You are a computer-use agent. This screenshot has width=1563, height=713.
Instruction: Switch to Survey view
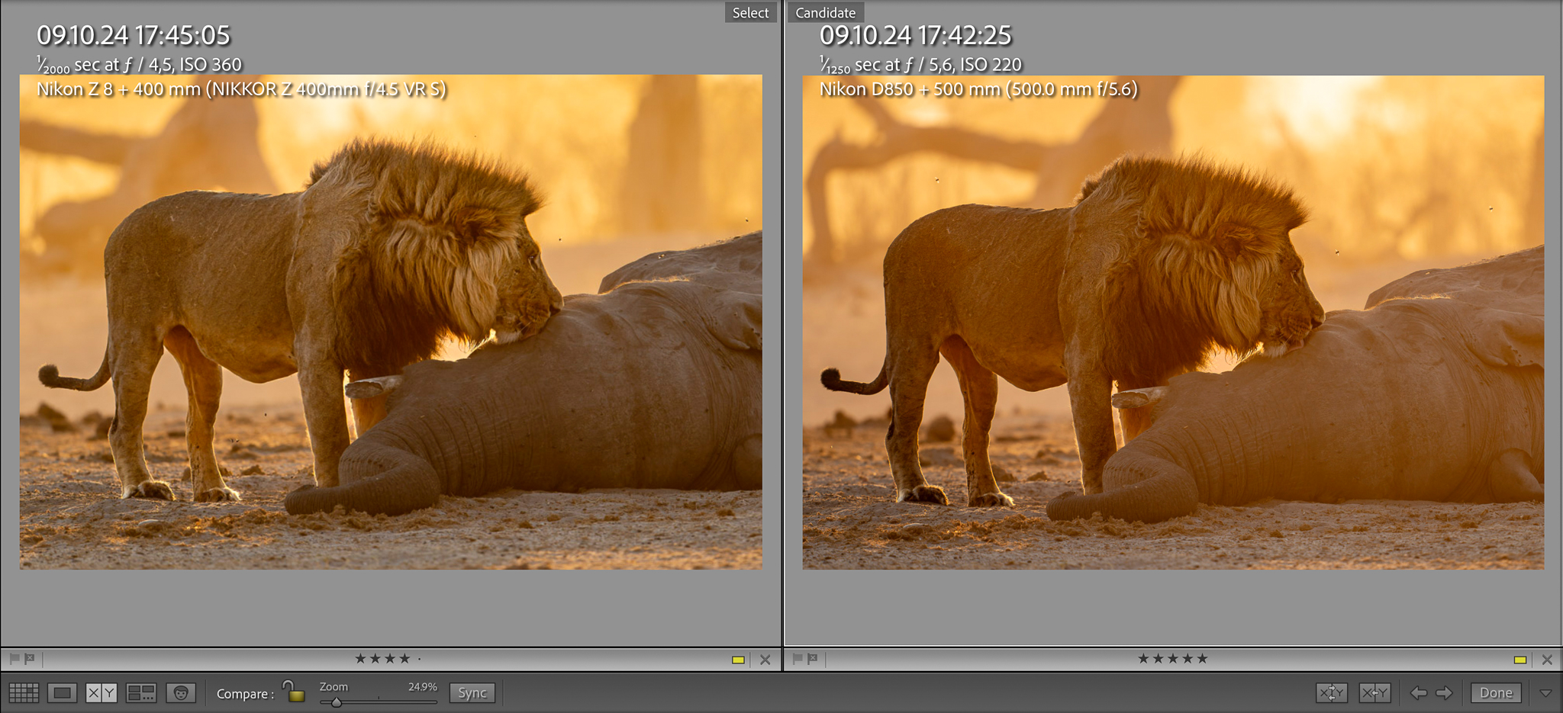tap(141, 693)
